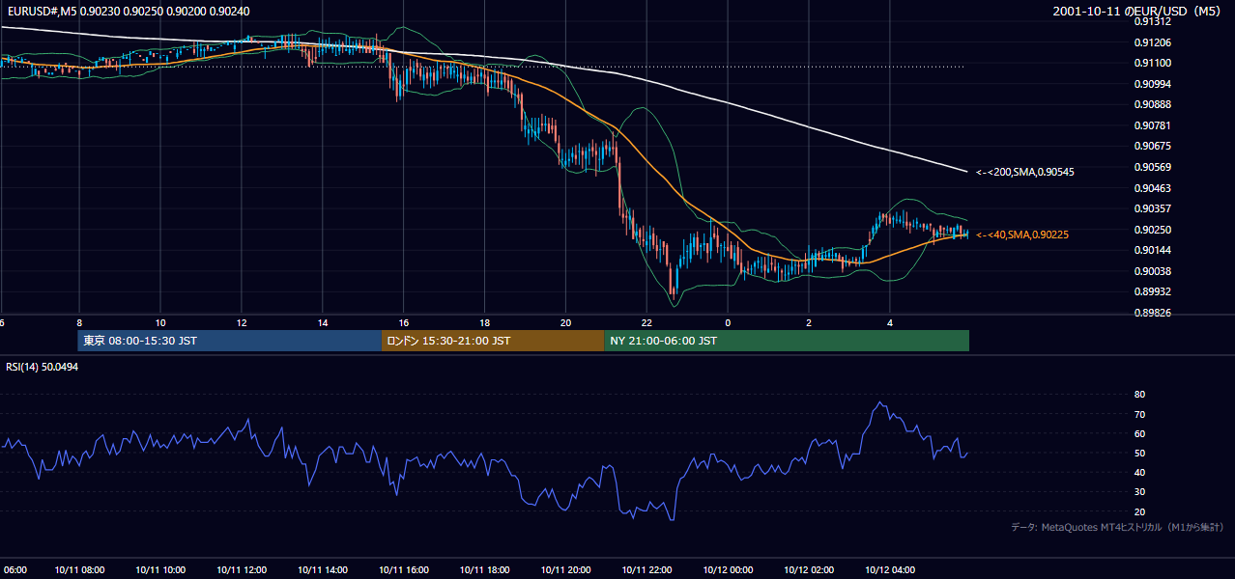Click the hour 14 label under price chart
This screenshot has height=579, width=1235.
(x=323, y=323)
